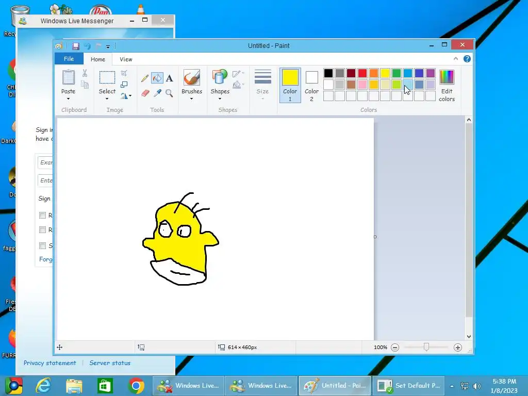Tick the third checkbox in Messenger sign-in

click(x=42, y=245)
